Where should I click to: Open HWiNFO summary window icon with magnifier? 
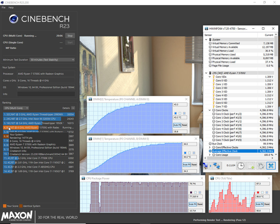coord(206,166)
